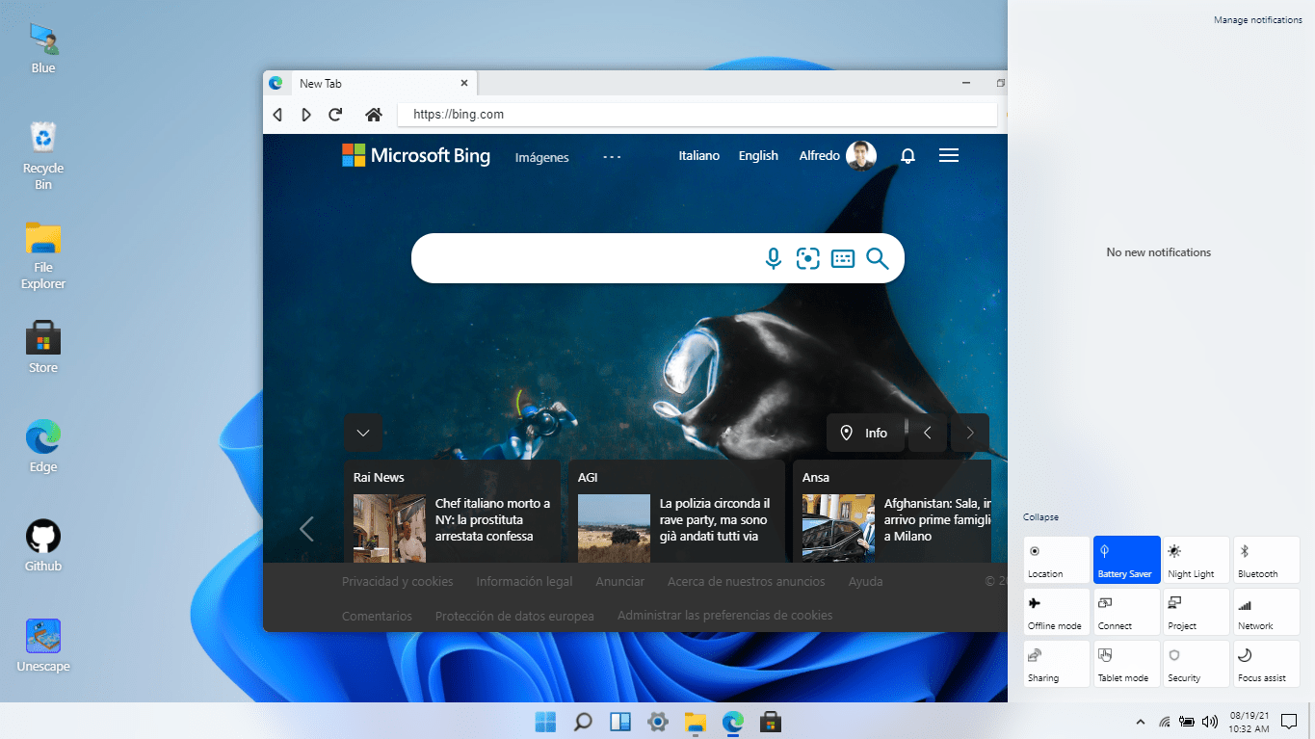Reload the page with refresh icon

click(x=335, y=115)
